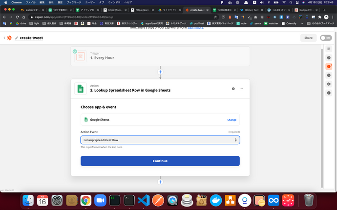Image resolution: width=337 pixels, height=210 pixels.
Task: Open the action step three-dot menu
Action: tap(242, 89)
